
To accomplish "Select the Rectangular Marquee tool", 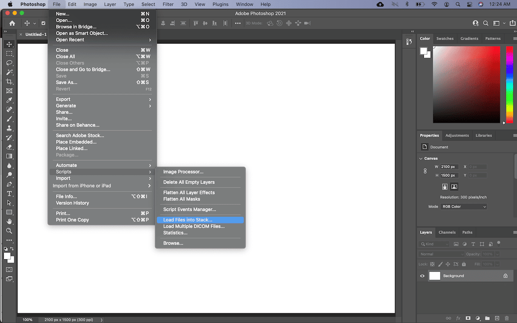I will 9,54.
